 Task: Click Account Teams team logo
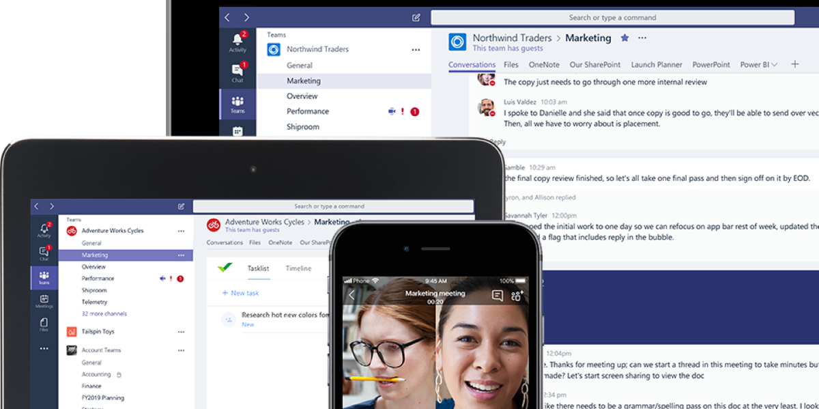72,350
